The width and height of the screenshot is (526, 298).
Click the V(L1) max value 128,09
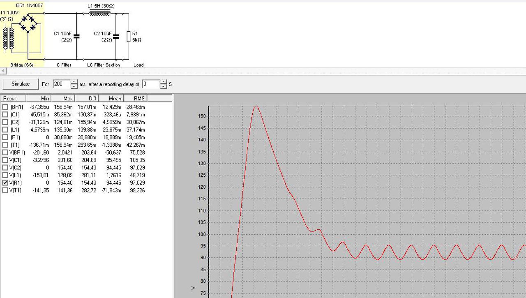coord(65,175)
